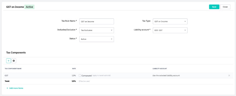Expand the Tax Type dropdown
Screen dimensions: 236x96
click(170, 21)
